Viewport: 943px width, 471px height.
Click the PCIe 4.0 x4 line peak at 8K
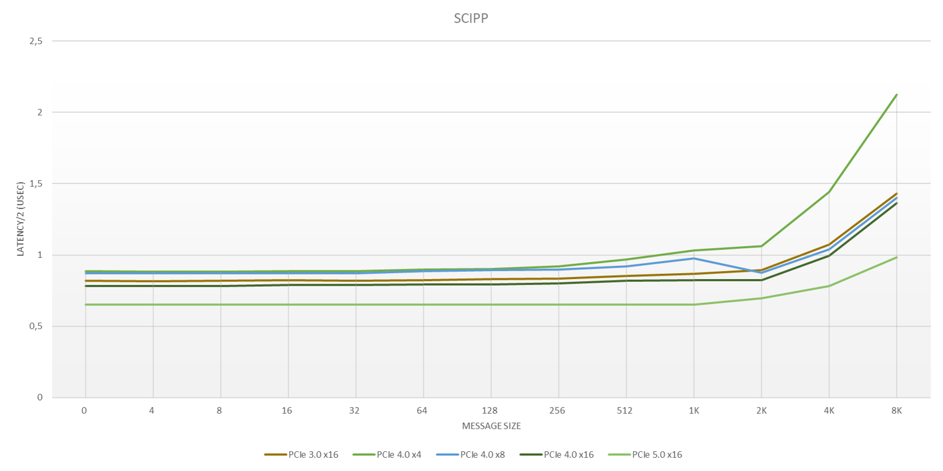point(896,94)
